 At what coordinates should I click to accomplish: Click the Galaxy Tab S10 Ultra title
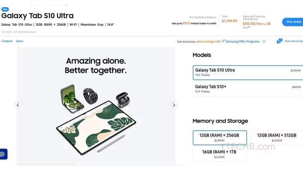[37, 16]
